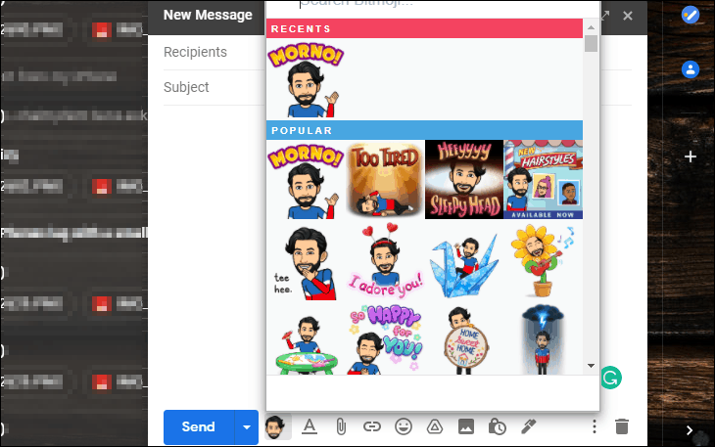Pick the Heyyyy Sleepy Head sticker
Viewport: 715px width, 447px height.
click(x=463, y=180)
